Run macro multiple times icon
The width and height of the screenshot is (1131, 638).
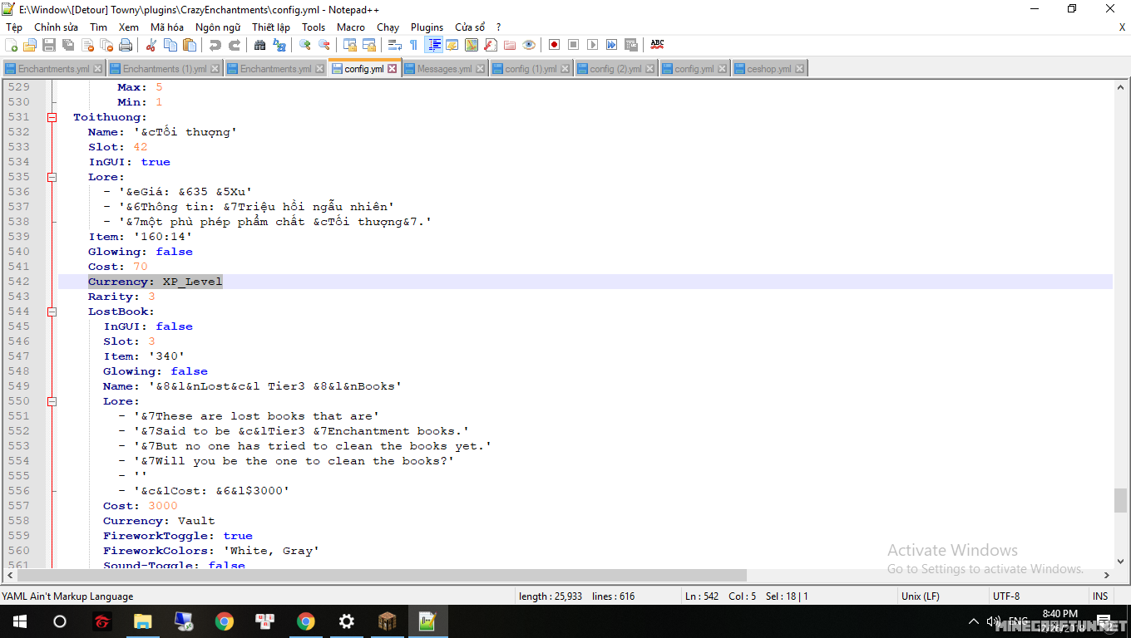[611, 45]
